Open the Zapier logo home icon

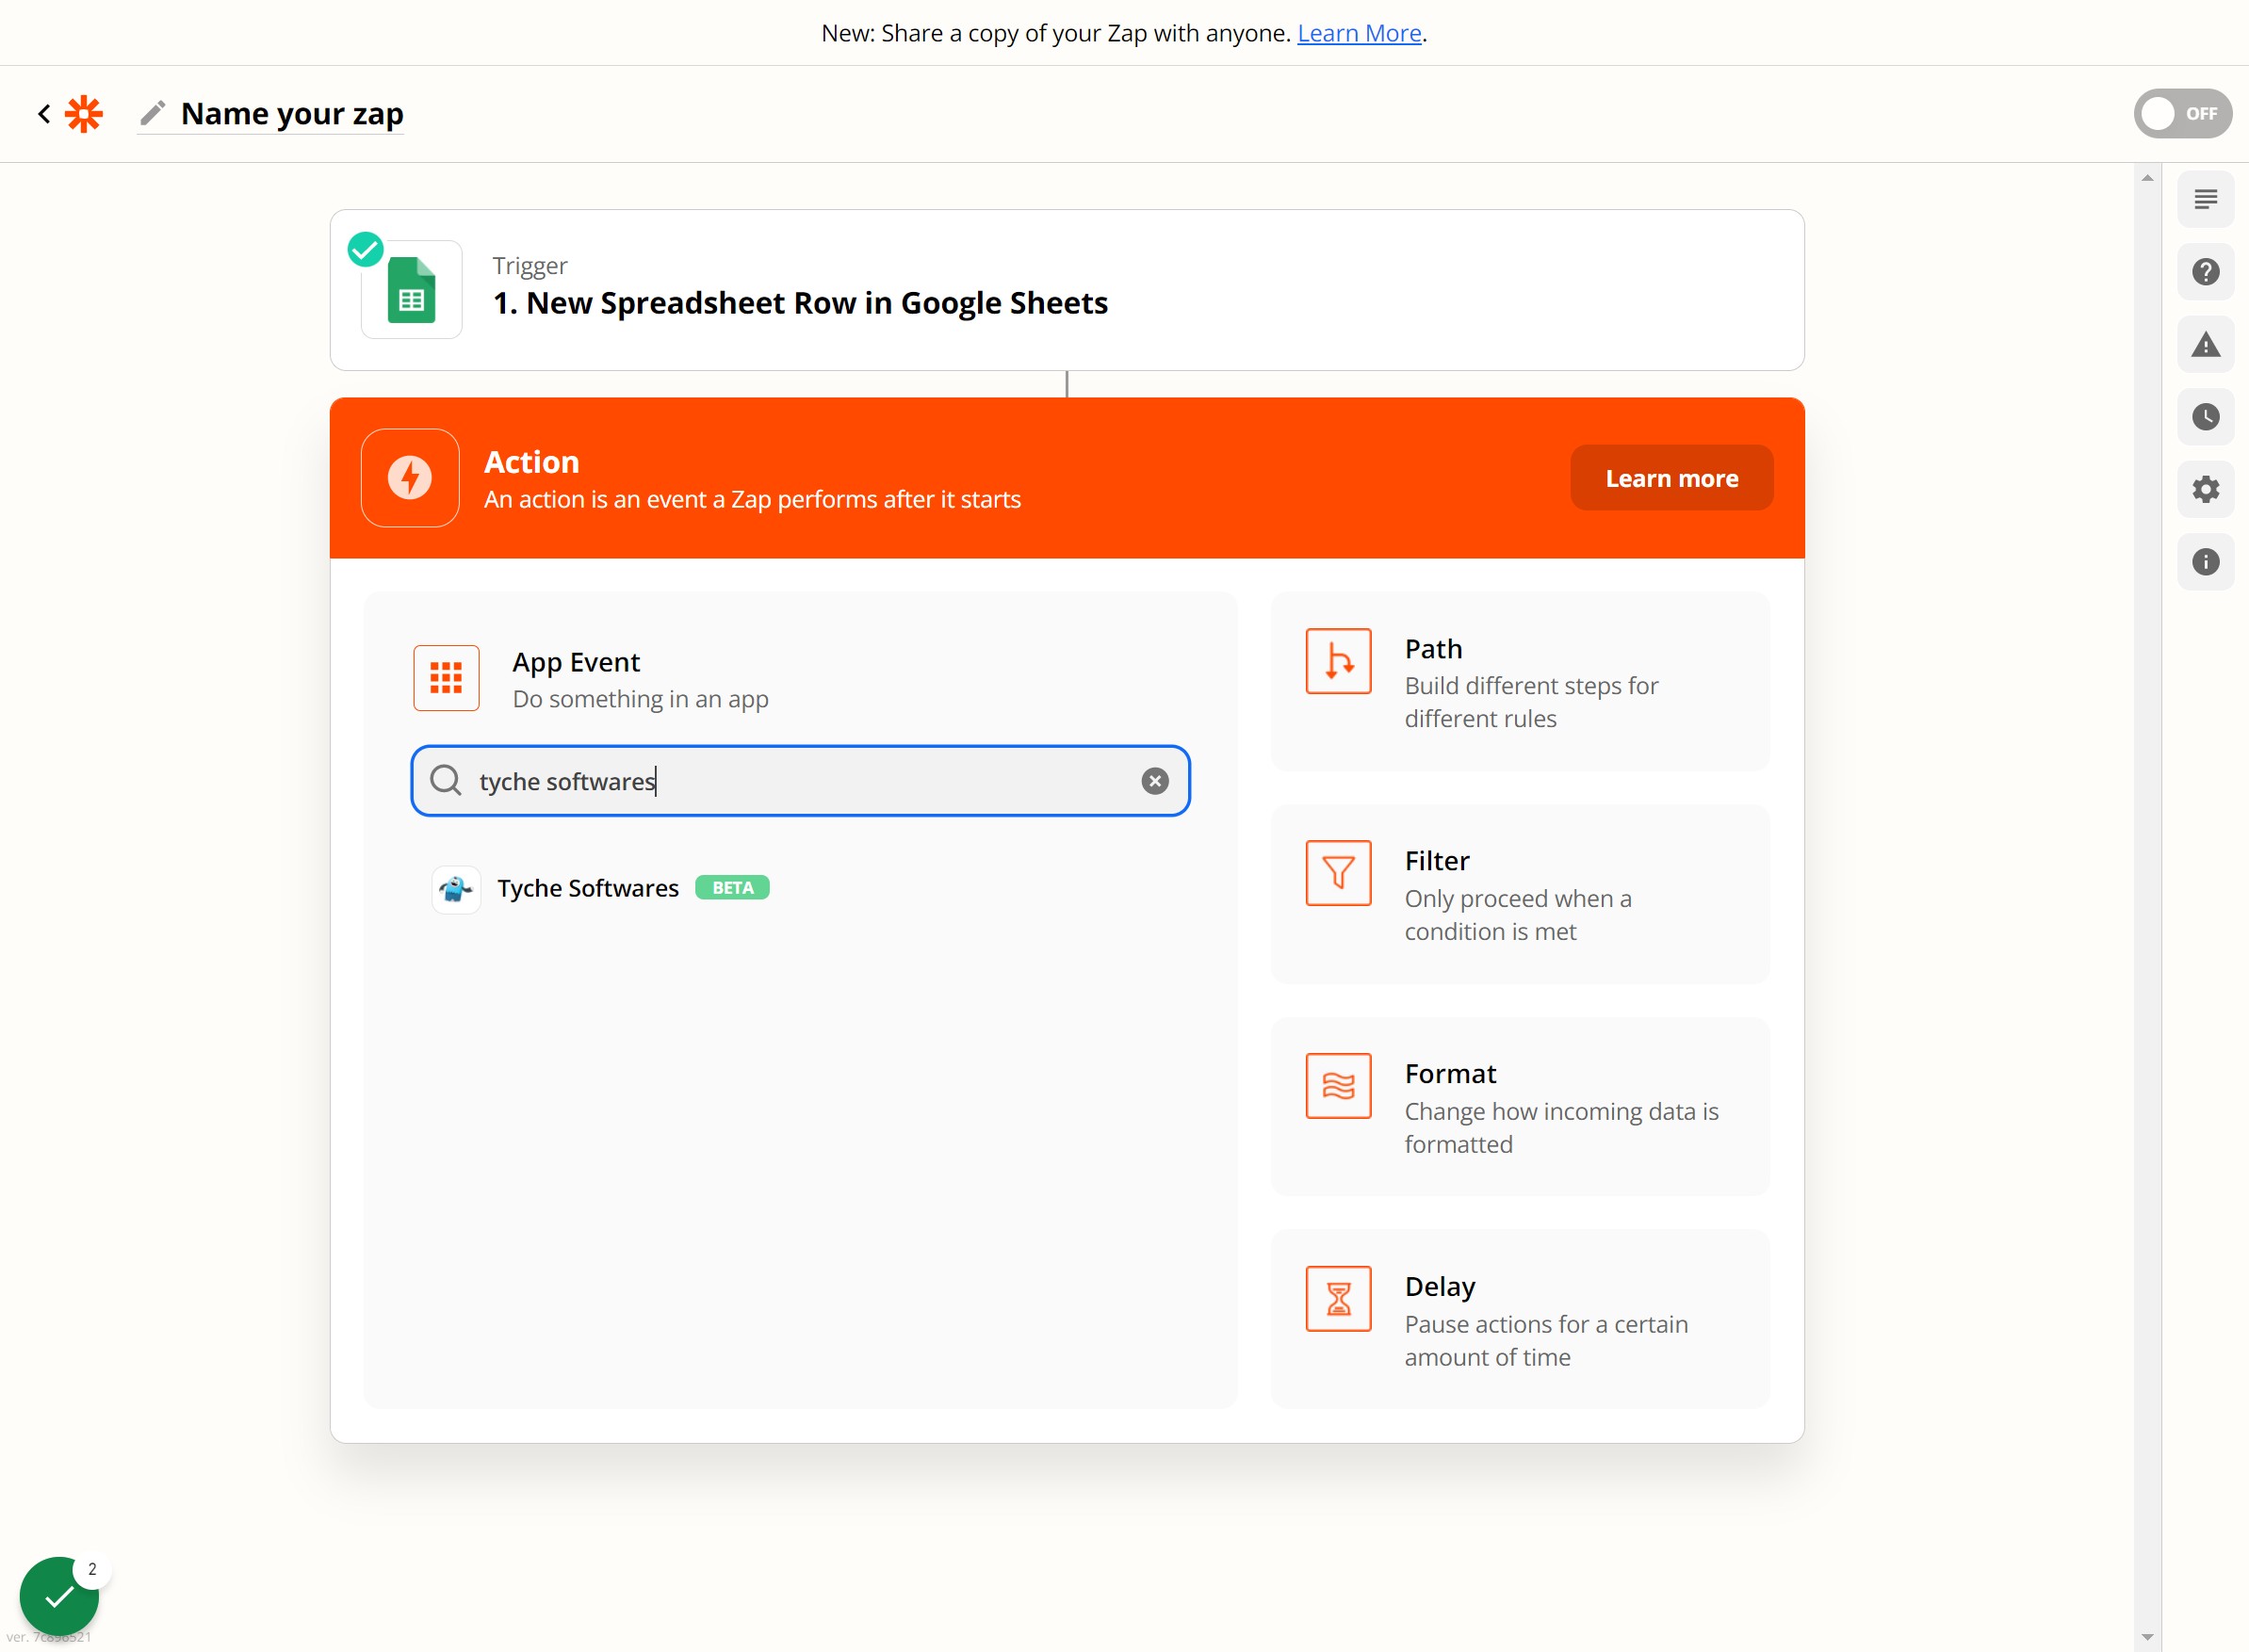point(84,114)
